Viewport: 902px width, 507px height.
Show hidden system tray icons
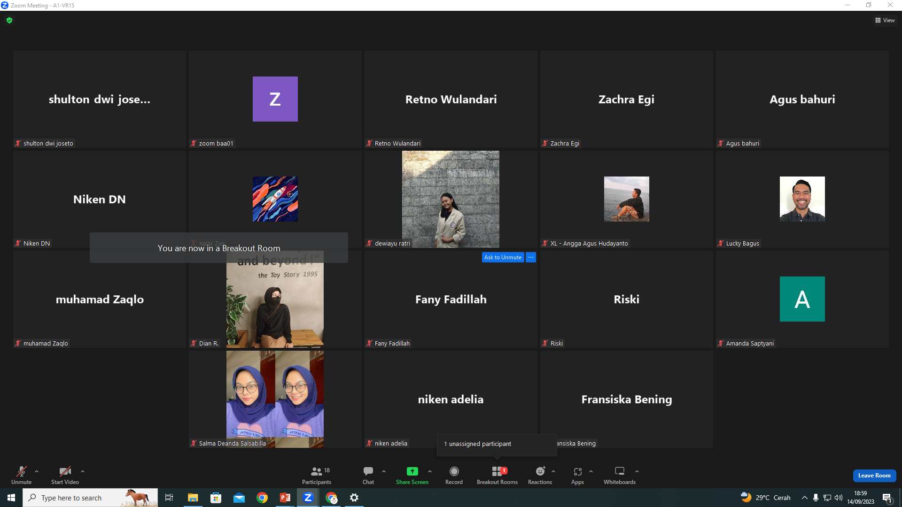[805, 498]
